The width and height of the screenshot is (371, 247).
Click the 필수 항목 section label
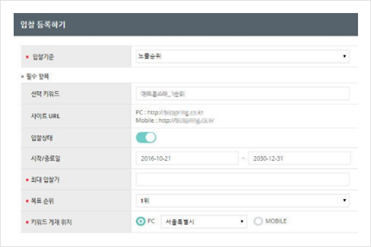click(x=37, y=76)
